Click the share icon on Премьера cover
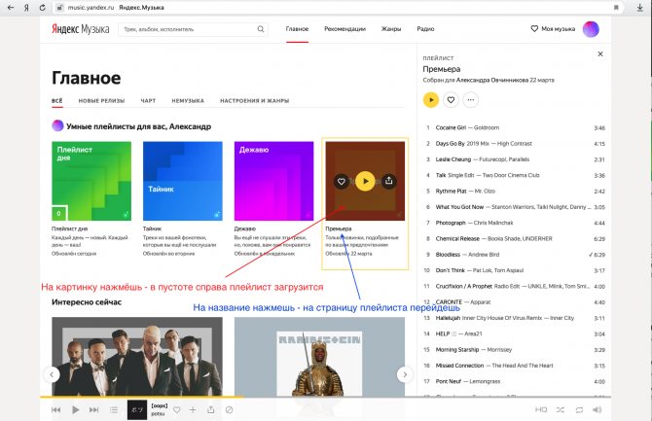The height and width of the screenshot is (421, 652). [x=389, y=181]
